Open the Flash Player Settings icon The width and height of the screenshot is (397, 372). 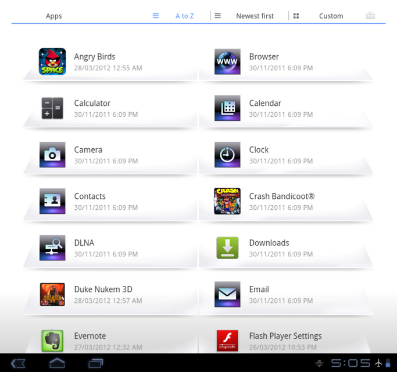[x=227, y=341]
